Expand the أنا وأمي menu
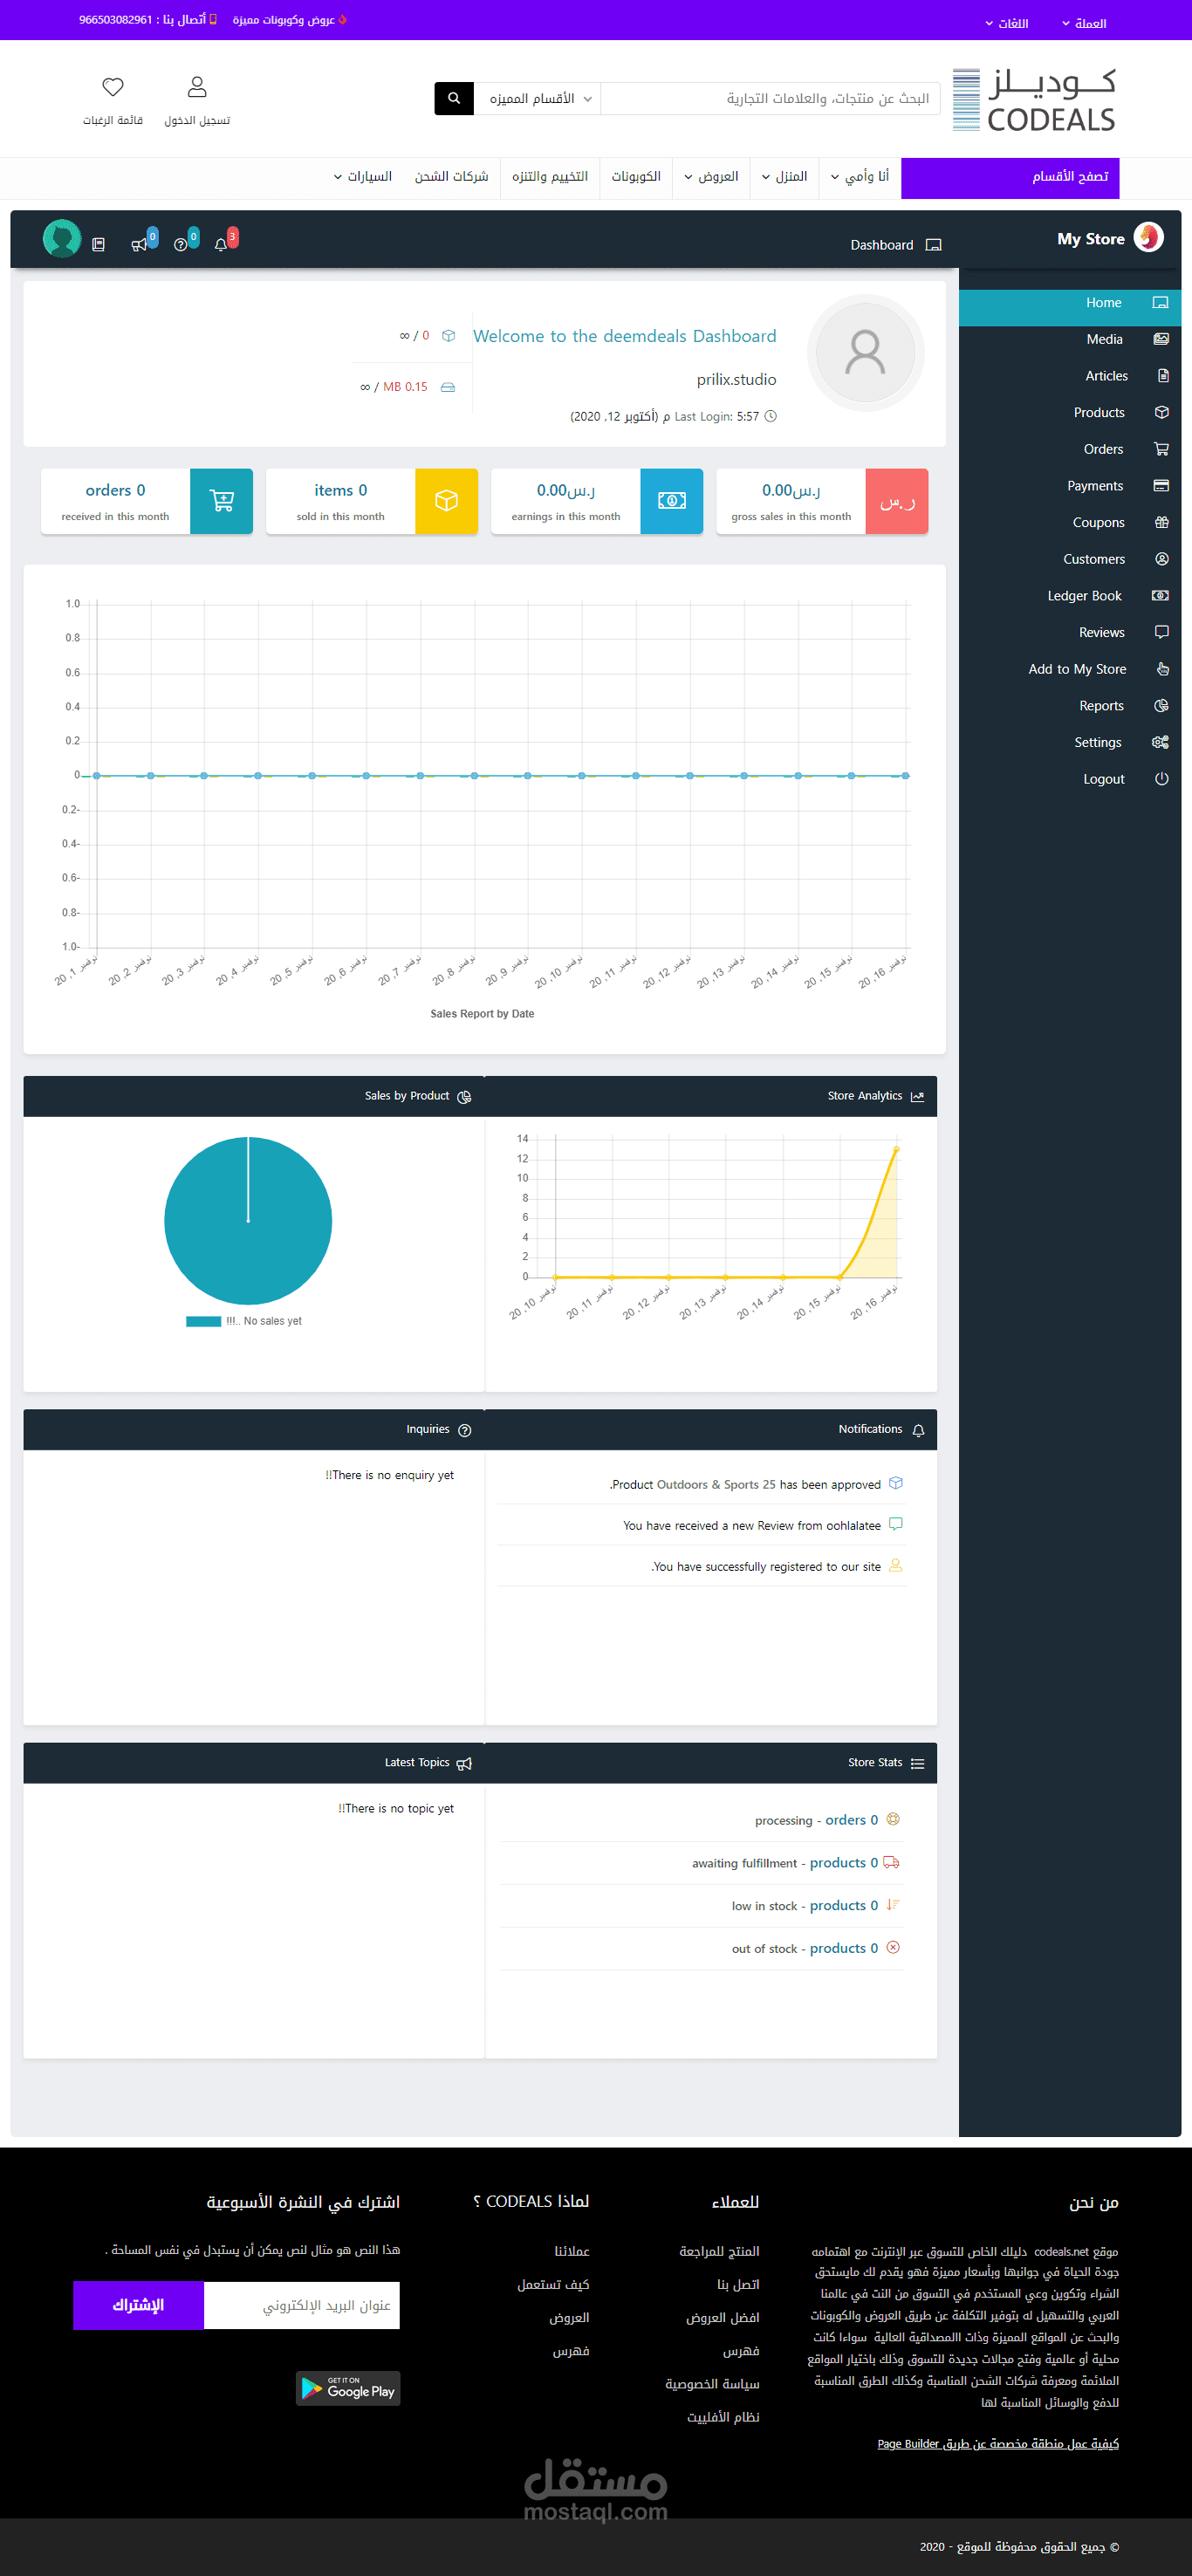 (x=860, y=177)
